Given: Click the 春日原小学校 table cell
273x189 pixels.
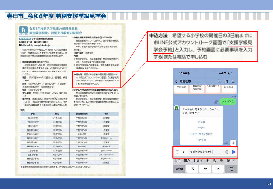Looking at the screenshot, I should pyautogui.click(x=33, y=130).
